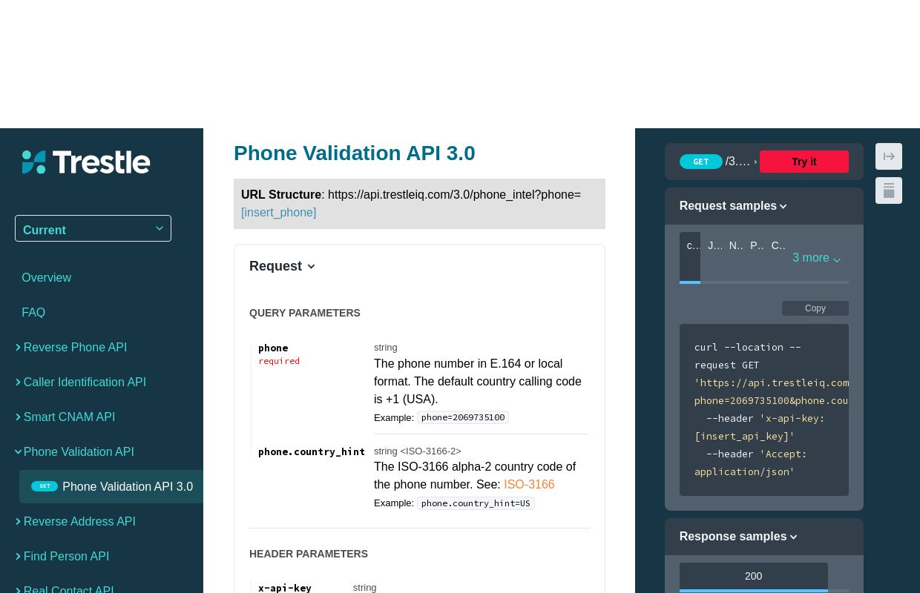Click the curl code sample block

(764, 410)
